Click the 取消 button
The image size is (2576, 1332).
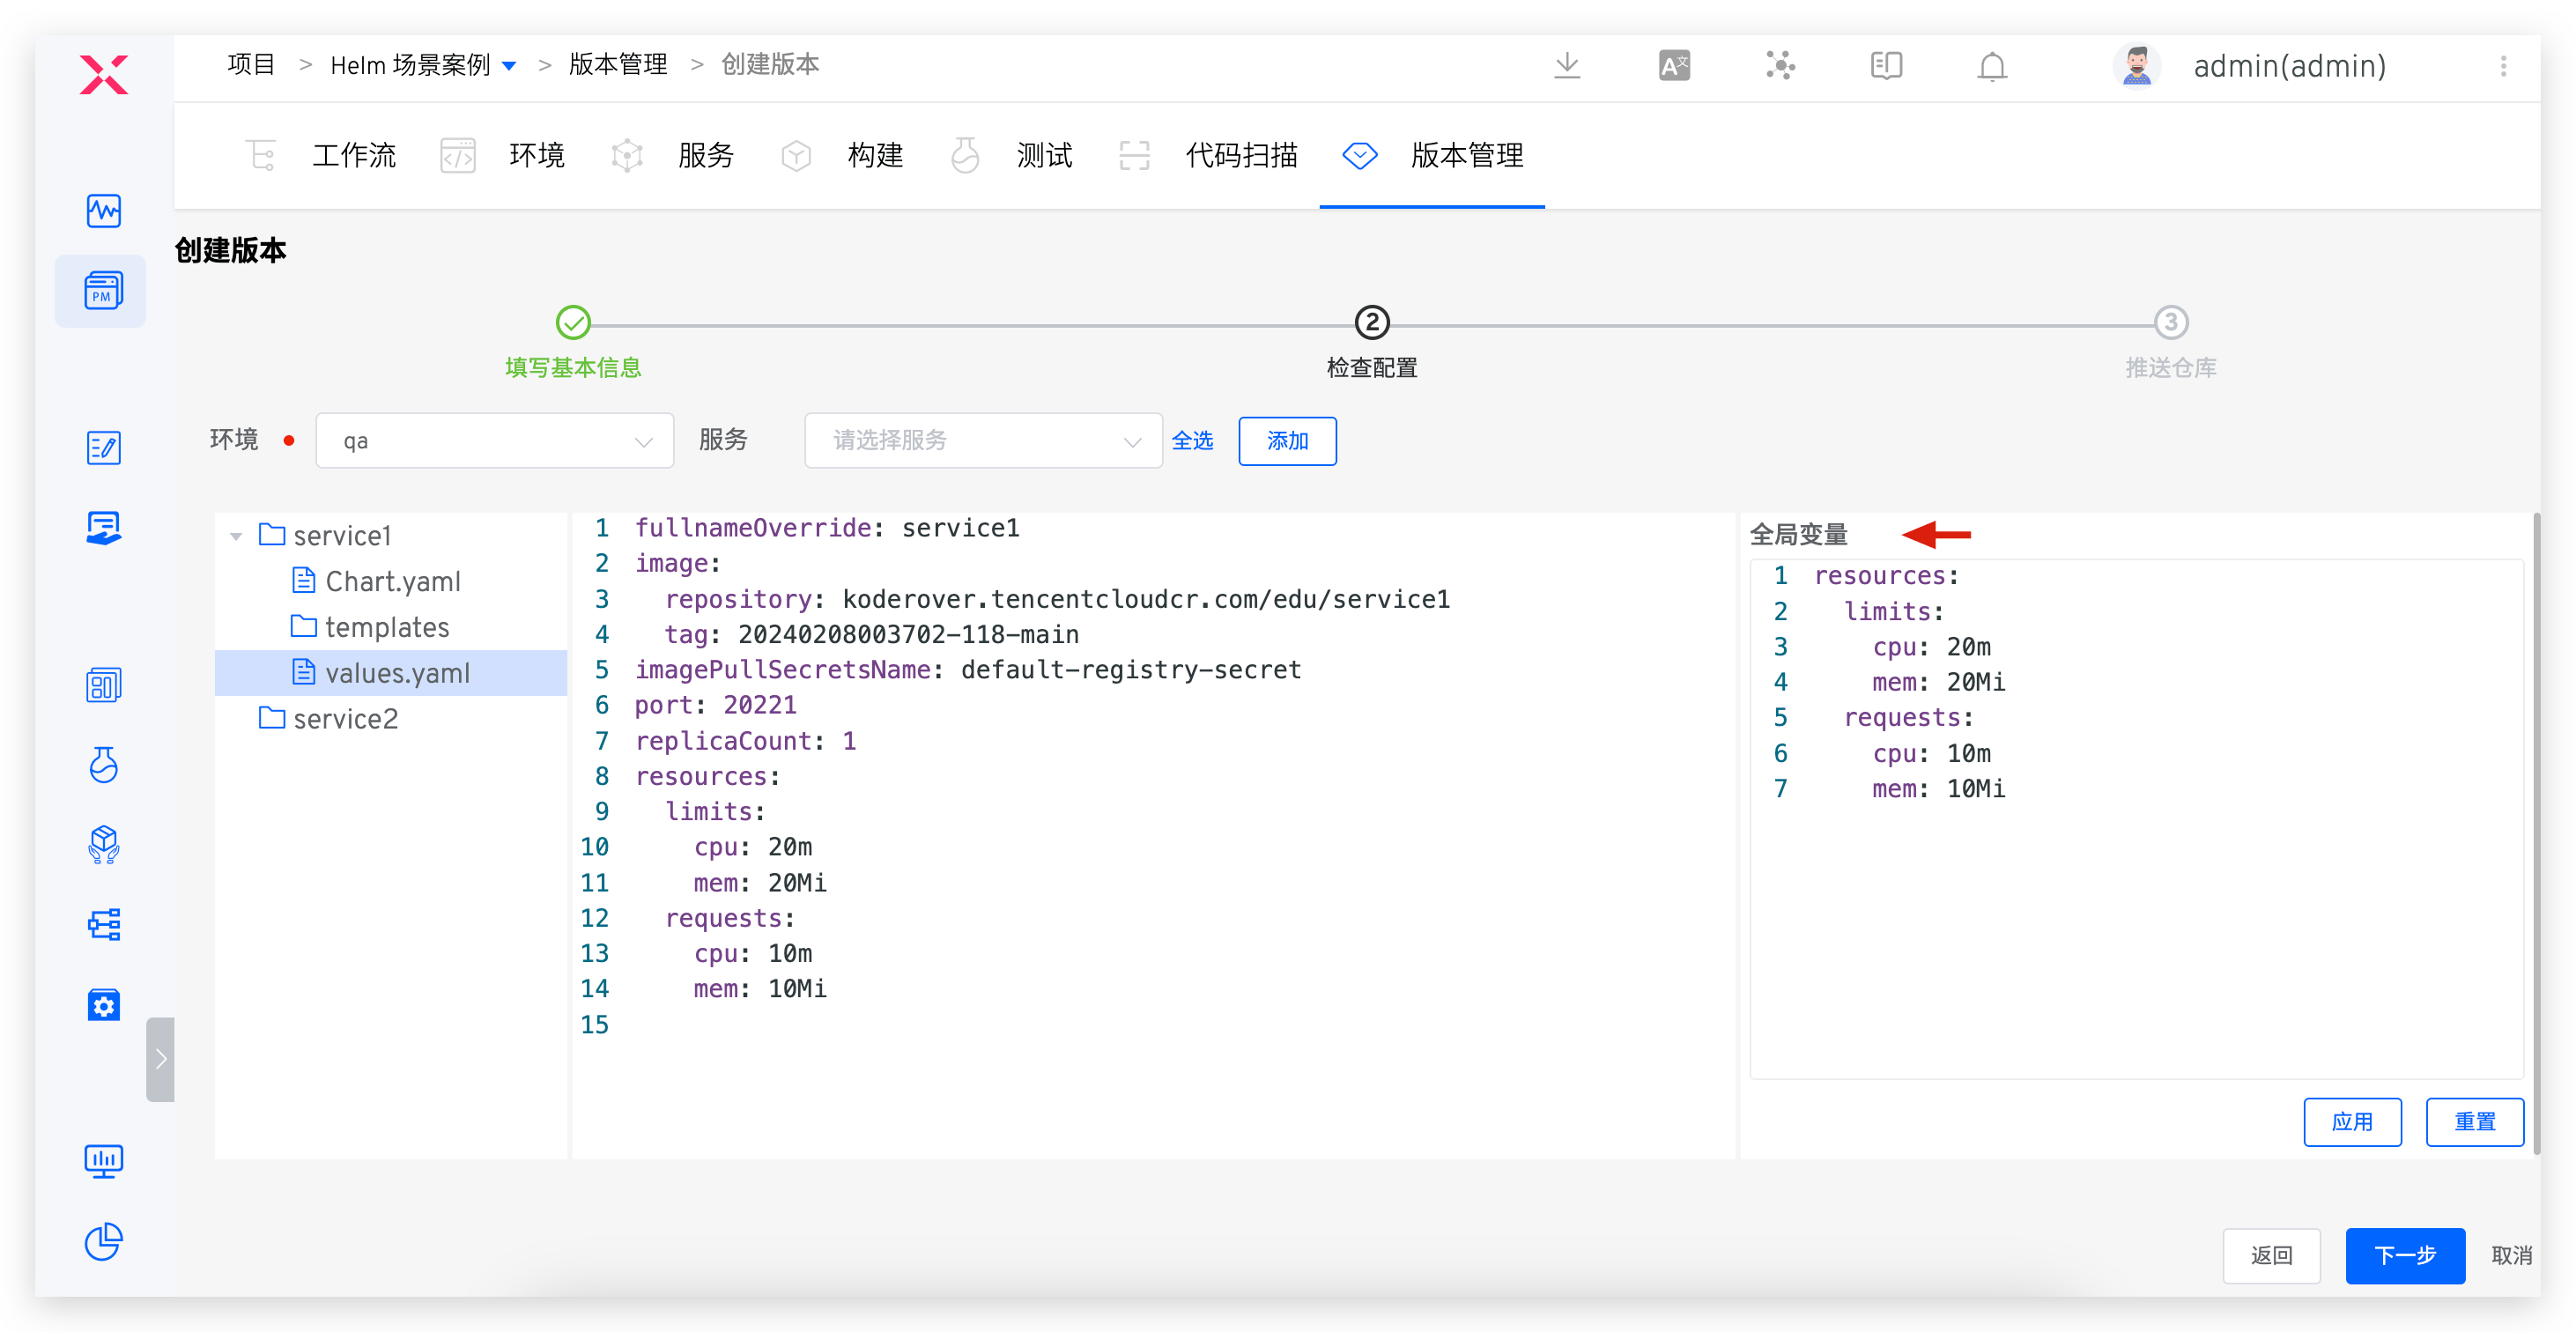click(2510, 1255)
